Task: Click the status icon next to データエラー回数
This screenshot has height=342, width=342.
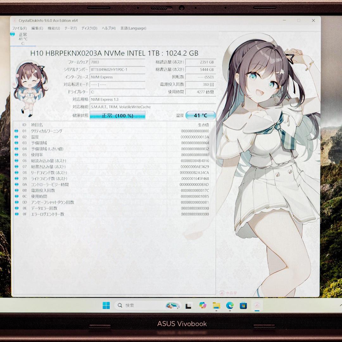Action: 16,208
